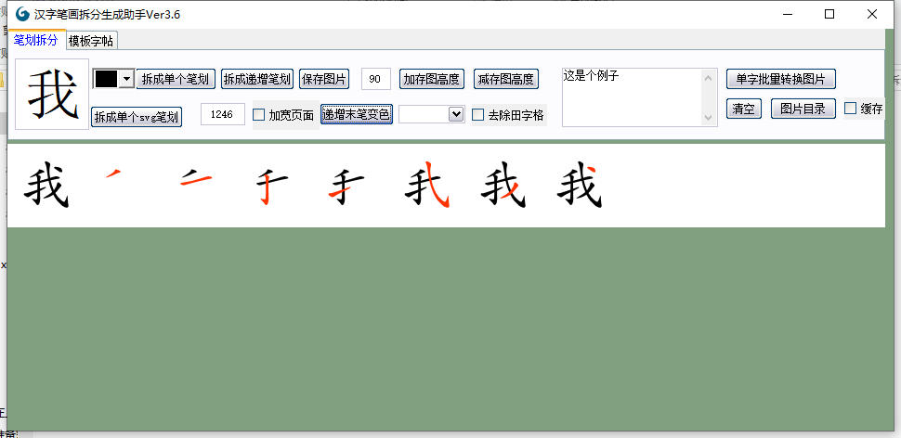Screen dimensions: 901x438
Task: Open the black color dropdown arrow
Action: click(x=126, y=79)
